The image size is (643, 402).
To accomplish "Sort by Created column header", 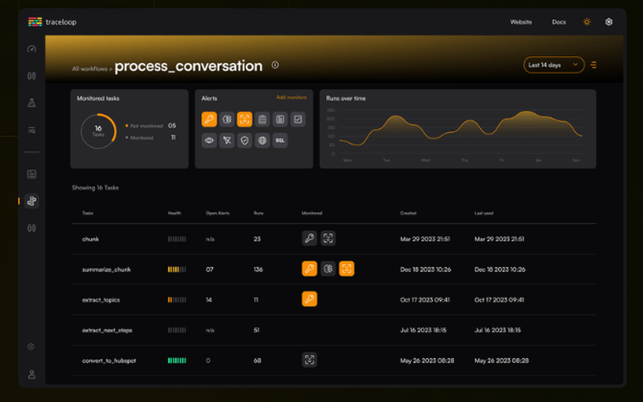I will tap(408, 213).
